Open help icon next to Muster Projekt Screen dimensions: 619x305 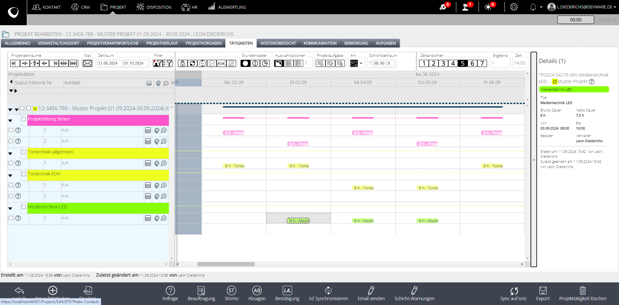pos(592,82)
